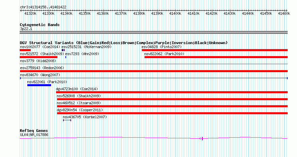Click the 41370k ruler tick label
Image resolution: width=297 pixels, height=157 pixels.
pyautogui.click(x=121, y=13)
